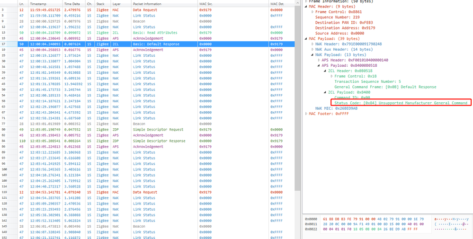Select Transaction Sequence Number: 5 field
This screenshot has height=239, width=473.
pyautogui.click(x=368, y=82)
